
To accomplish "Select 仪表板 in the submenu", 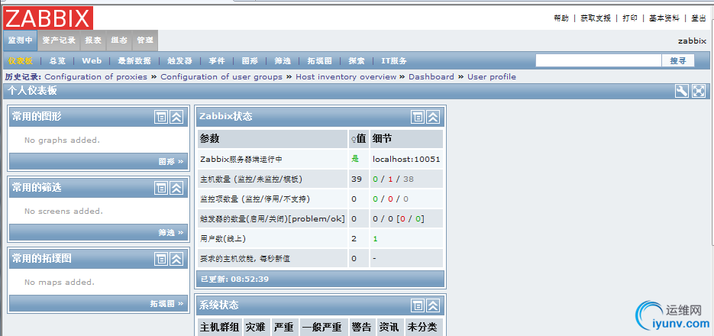I will click(x=21, y=61).
